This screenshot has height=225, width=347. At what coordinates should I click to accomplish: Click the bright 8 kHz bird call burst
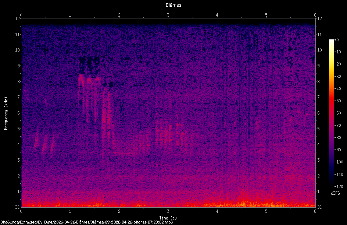pos(89,80)
